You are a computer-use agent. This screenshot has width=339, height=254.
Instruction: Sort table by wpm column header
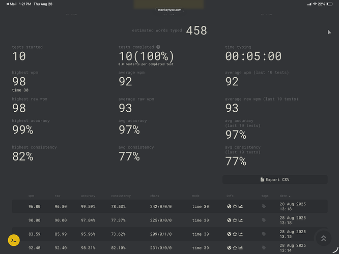(31, 196)
